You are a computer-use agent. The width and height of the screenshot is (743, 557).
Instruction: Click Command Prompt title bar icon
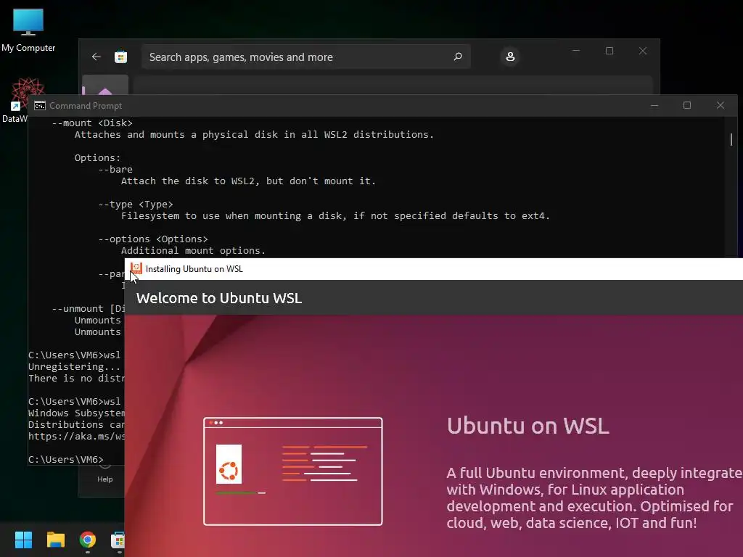click(x=40, y=106)
